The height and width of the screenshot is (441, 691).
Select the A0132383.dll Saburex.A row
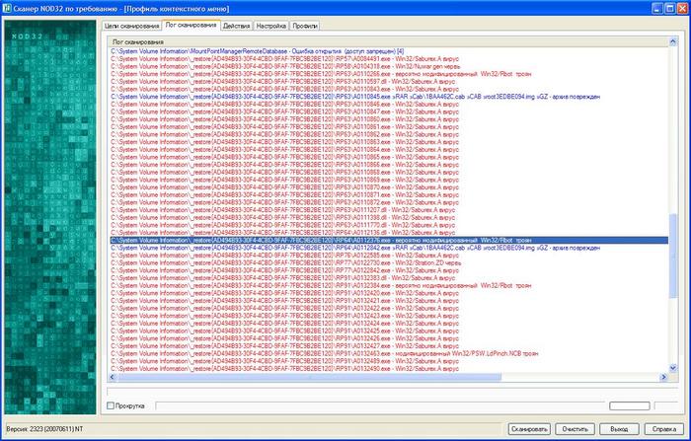(389, 277)
